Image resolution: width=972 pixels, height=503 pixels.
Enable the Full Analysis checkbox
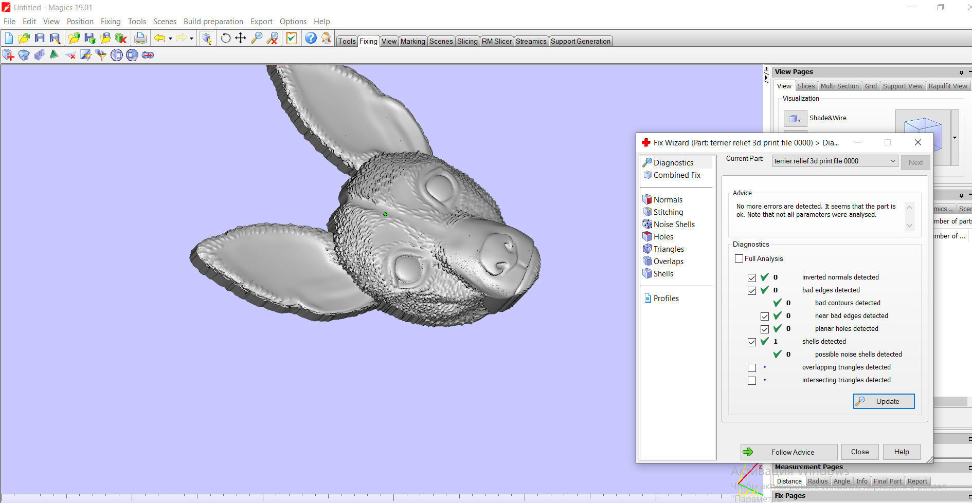point(739,259)
